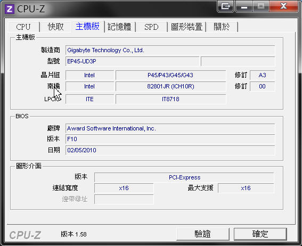302x246 pixels.
Task: Minimize the CPU-Z window
Action: [244, 6]
